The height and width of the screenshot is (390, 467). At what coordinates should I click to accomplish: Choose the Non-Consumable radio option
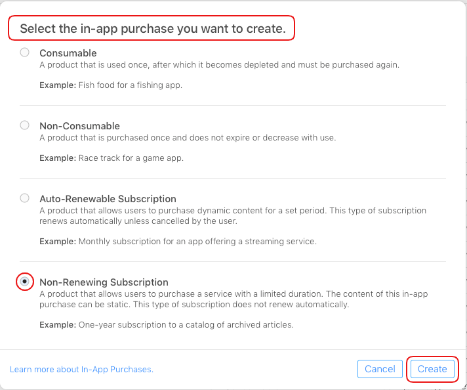point(25,125)
